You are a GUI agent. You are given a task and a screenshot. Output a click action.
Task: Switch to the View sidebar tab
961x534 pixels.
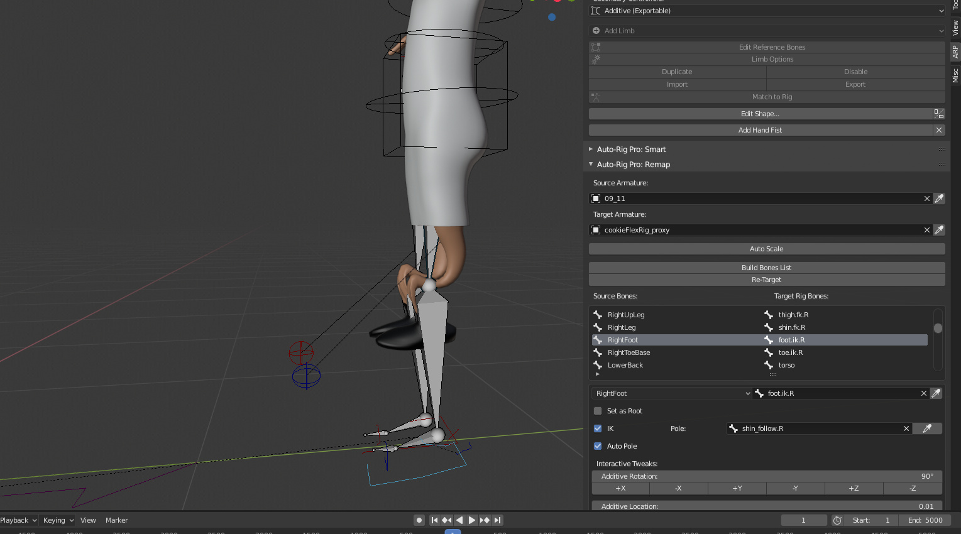(955, 28)
